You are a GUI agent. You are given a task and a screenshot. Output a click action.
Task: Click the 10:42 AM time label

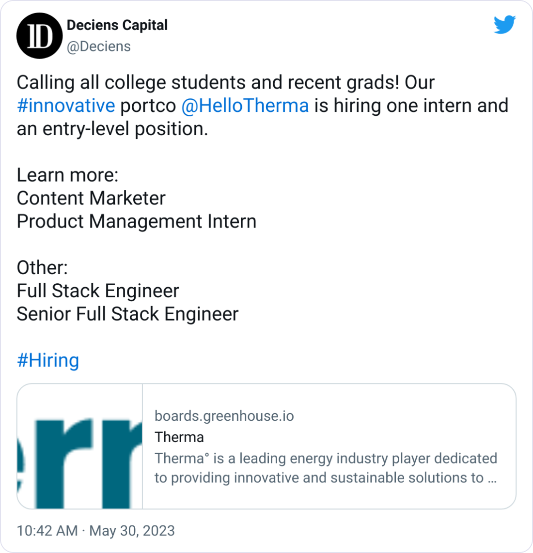(x=47, y=530)
